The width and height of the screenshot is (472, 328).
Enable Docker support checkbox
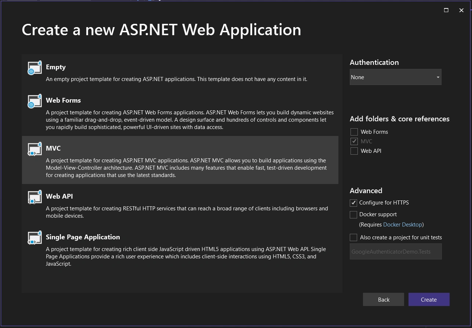[x=353, y=214]
